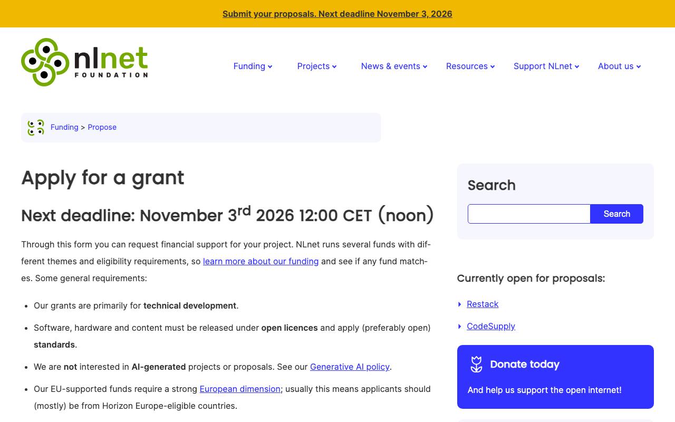
Task: Click the Currently open for proposals heading
Action: tap(531, 278)
